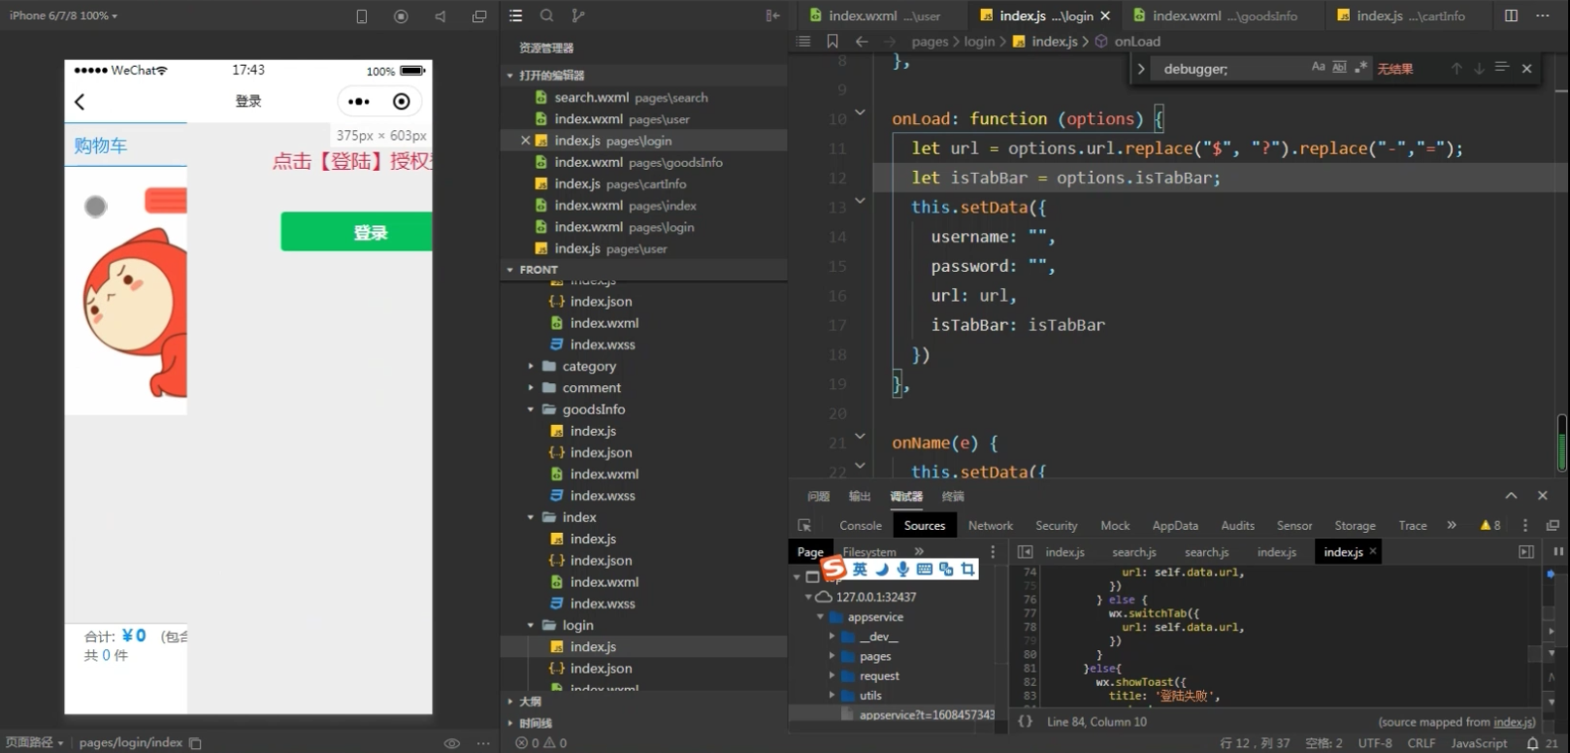Show the debugger sidebar pane icon
Image resolution: width=1570 pixels, height=753 pixels.
click(1526, 551)
